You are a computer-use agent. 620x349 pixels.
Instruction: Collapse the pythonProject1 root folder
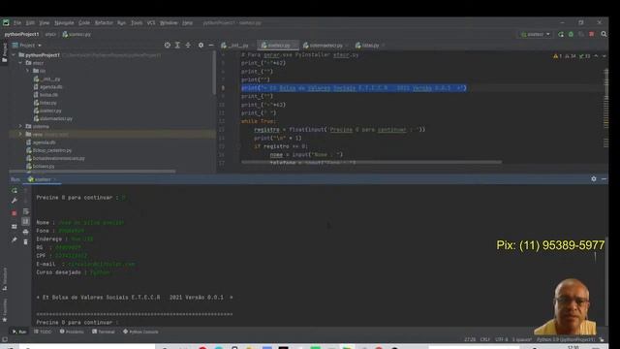14,55
